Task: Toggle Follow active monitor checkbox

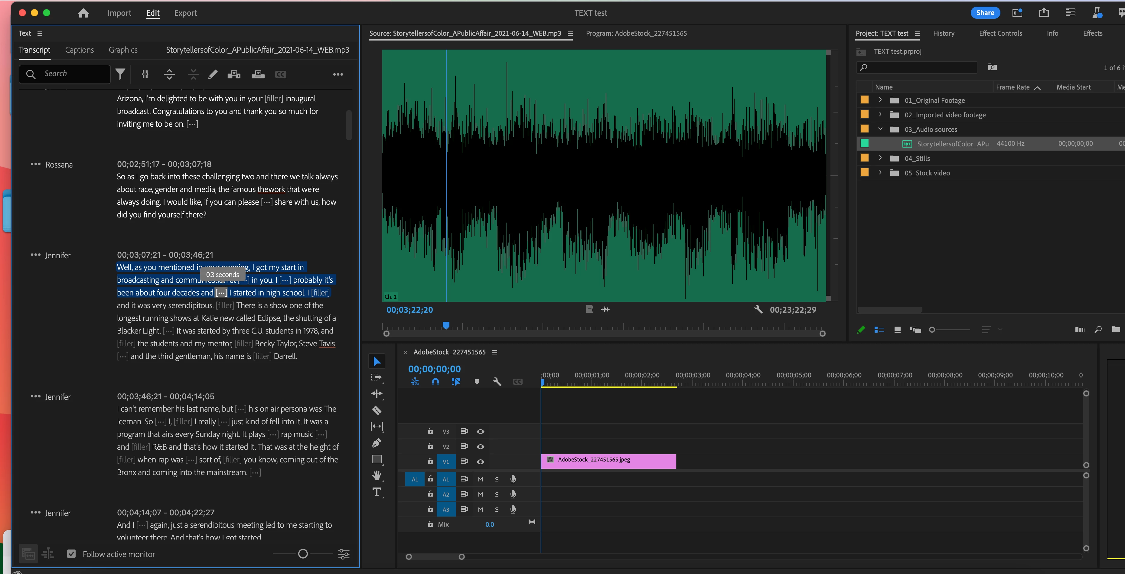Action: coord(72,554)
